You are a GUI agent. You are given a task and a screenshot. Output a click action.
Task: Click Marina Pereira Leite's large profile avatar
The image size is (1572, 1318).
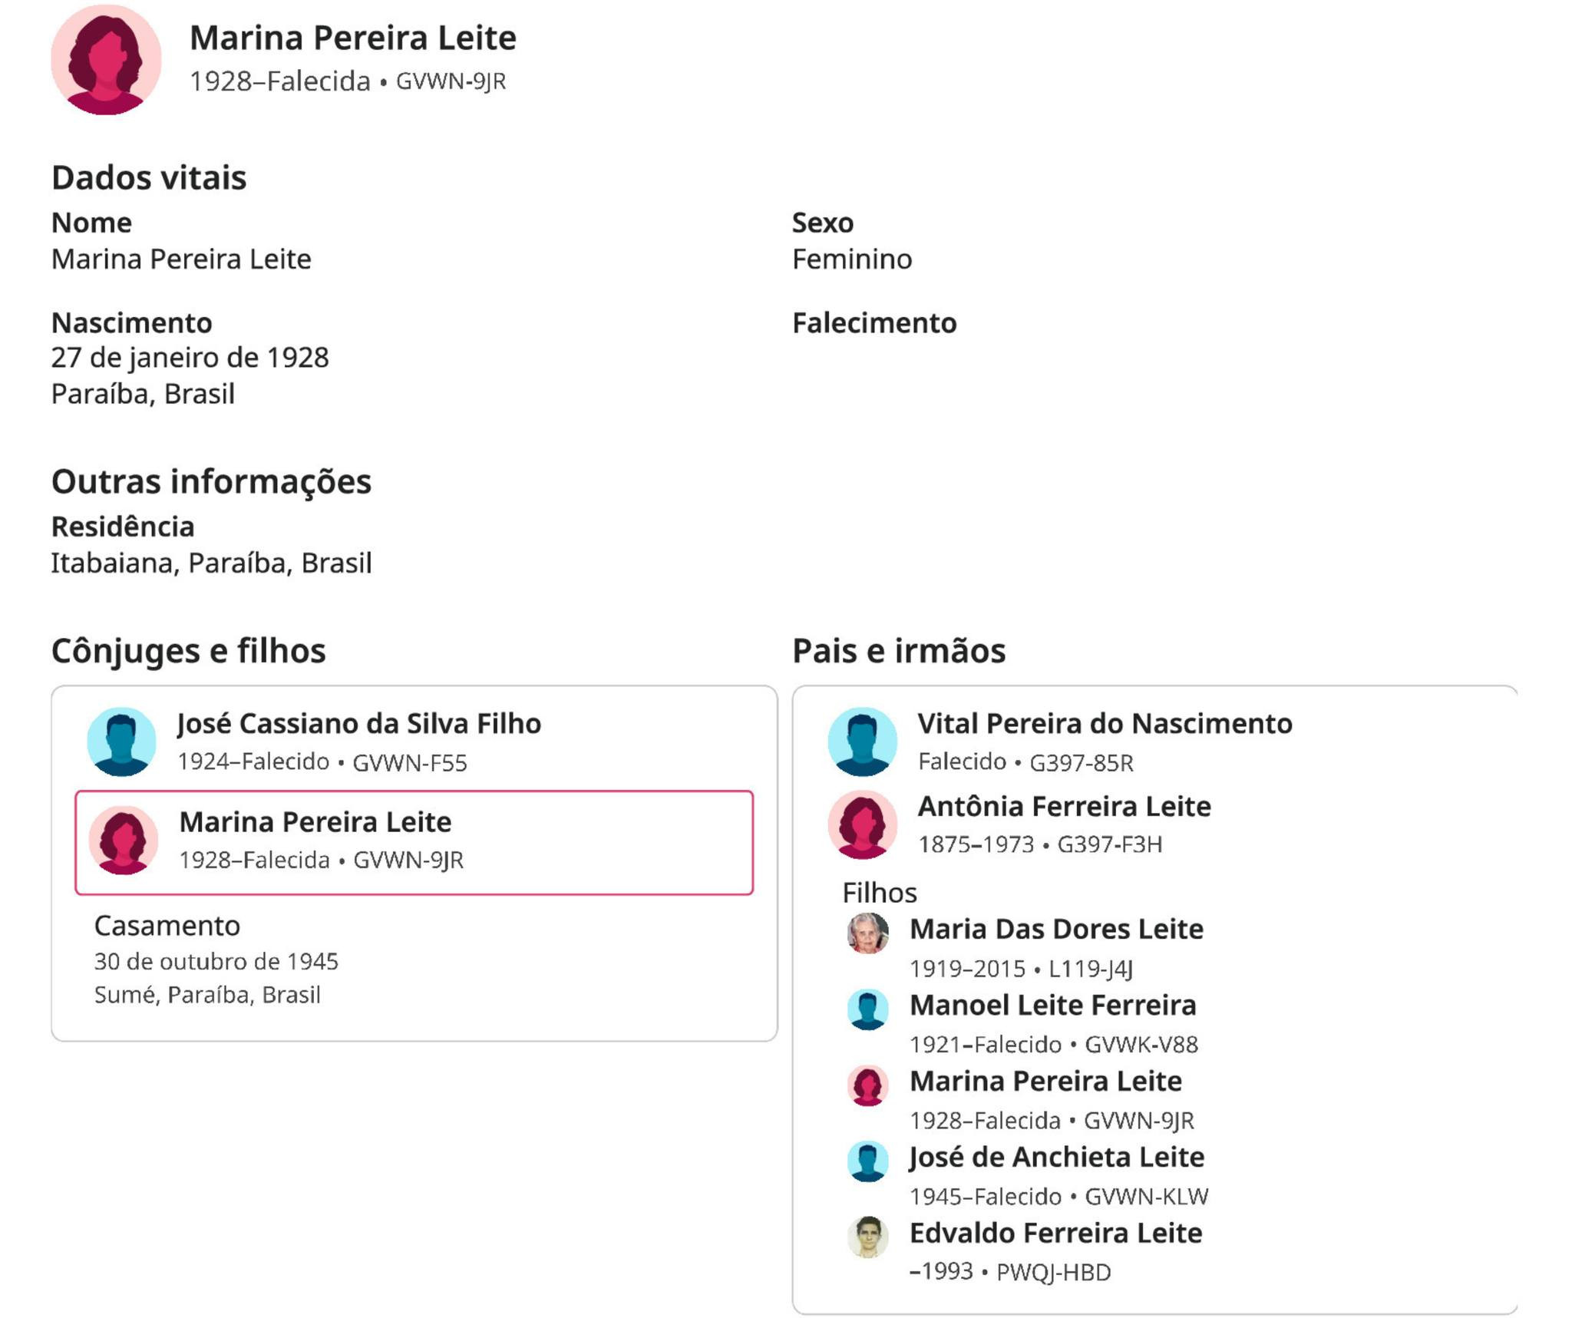pyautogui.click(x=106, y=60)
